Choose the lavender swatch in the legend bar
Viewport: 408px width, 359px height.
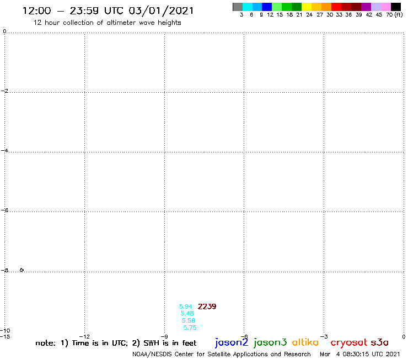[376, 7]
